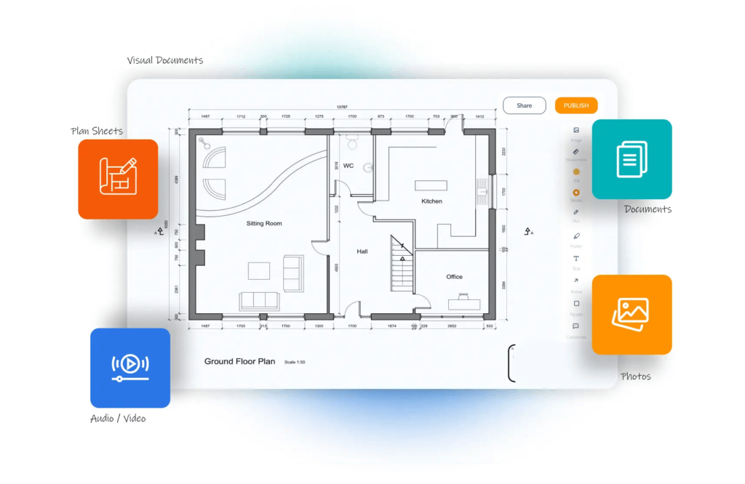Select the Square shape tool
This screenshot has height=484, width=745.
tap(576, 304)
